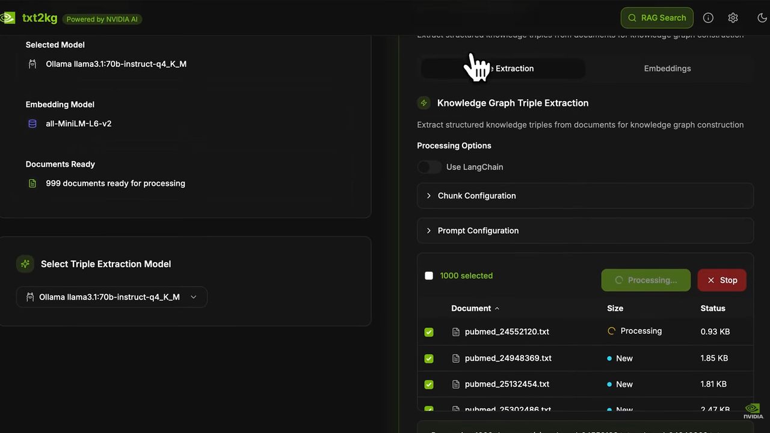Click lightning icon beside Knowledge Graph Triple Extraction
The image size is (770, 433).
coord(423,103)
